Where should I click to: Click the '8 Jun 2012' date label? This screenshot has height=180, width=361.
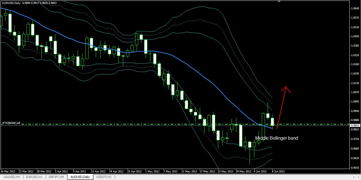click(x=278, y=171)
